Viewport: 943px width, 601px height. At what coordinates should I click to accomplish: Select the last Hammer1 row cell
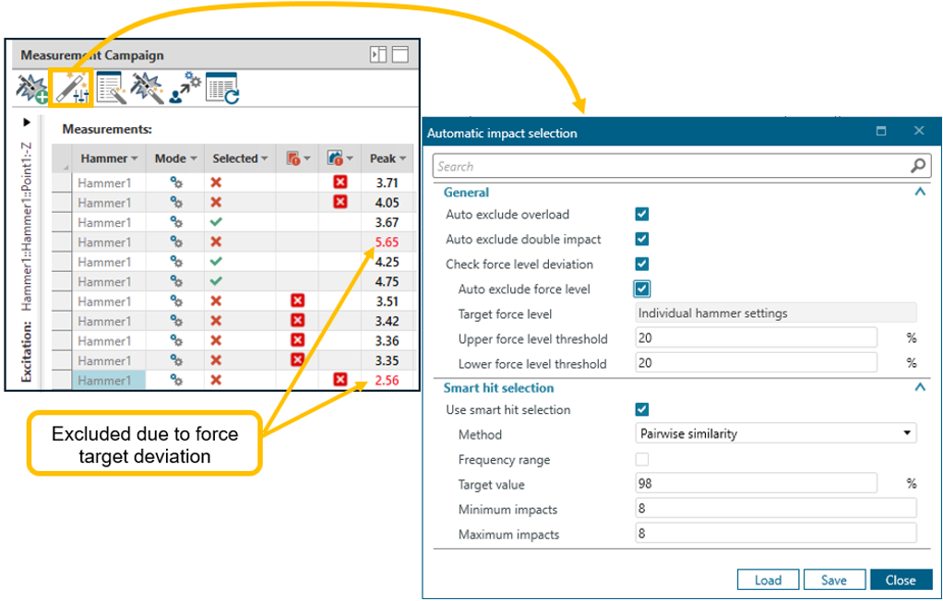point(107,381)
